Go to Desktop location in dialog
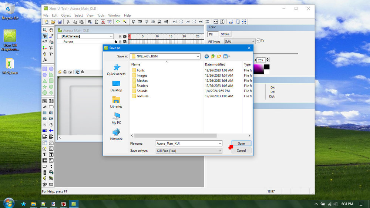The height and width of the screenshot is (208, 370). (x=116, y=86)
